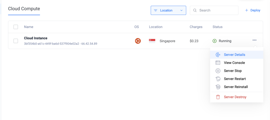Select Server Destroy in the actions menu
The height and width of the screenshot is (120, 270).
tap(235, 97)
